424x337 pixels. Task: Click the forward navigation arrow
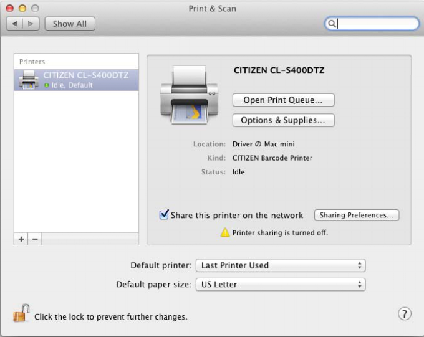pos(31,24)
